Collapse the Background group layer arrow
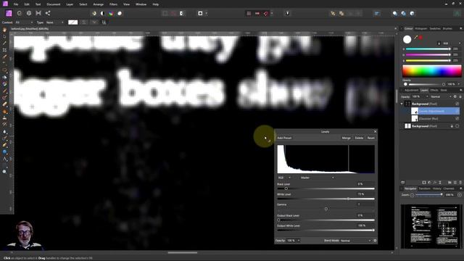This screenshot has height=261, width=464. click(402, 104)
